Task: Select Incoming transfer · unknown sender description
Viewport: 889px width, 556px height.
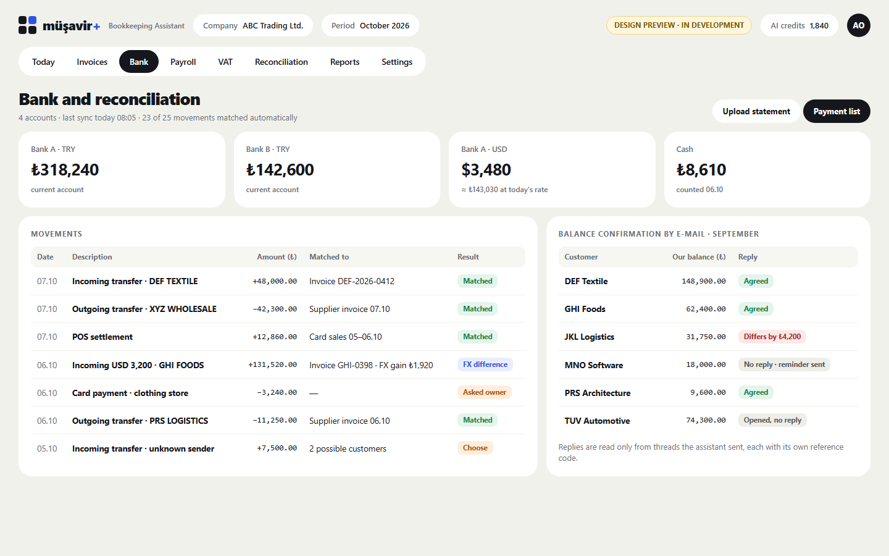Action: pos(143,449)
